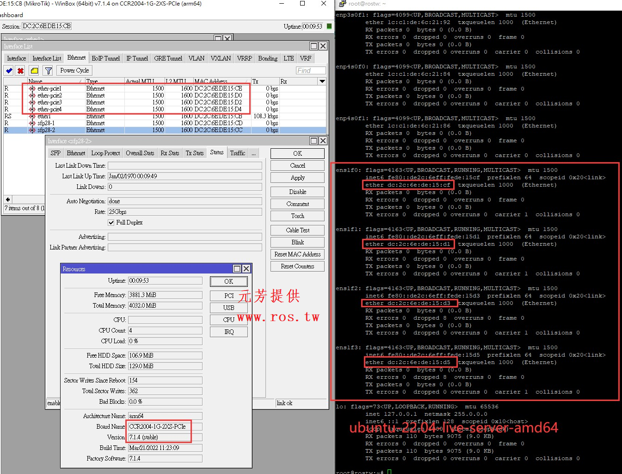Open the Filter funnel icon
622x474 pixels.
48,71
